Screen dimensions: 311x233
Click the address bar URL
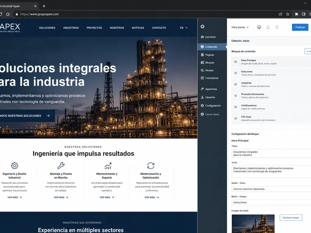tap(40, 14)
